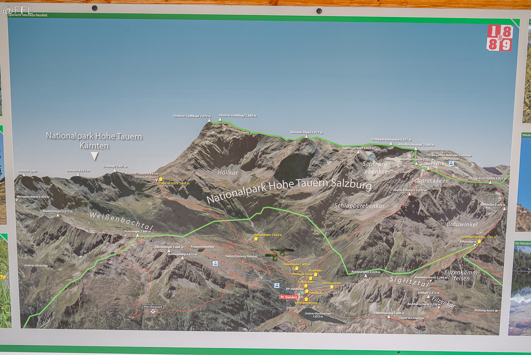531x355 pixels.
Task: Click the Niedersachsenhaus star hut icon
Action: coord(479,241)
